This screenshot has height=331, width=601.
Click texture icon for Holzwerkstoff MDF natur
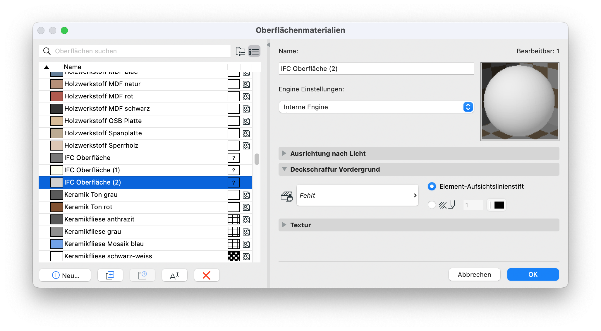click(246, 84)
